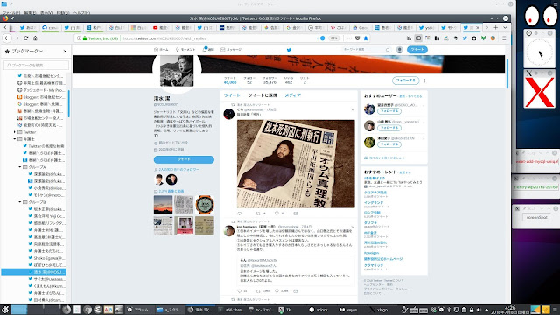Click the bookmarks search field

click(x=37, y=65)
